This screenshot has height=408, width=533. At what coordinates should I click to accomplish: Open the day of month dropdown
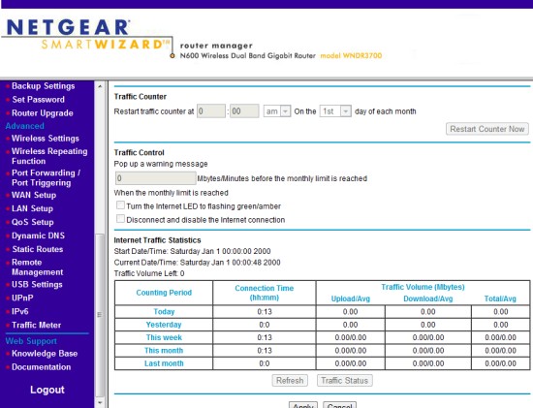(x=335, y=111)
